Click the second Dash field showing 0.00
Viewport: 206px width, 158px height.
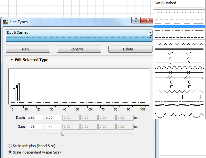tap(53, 118)
